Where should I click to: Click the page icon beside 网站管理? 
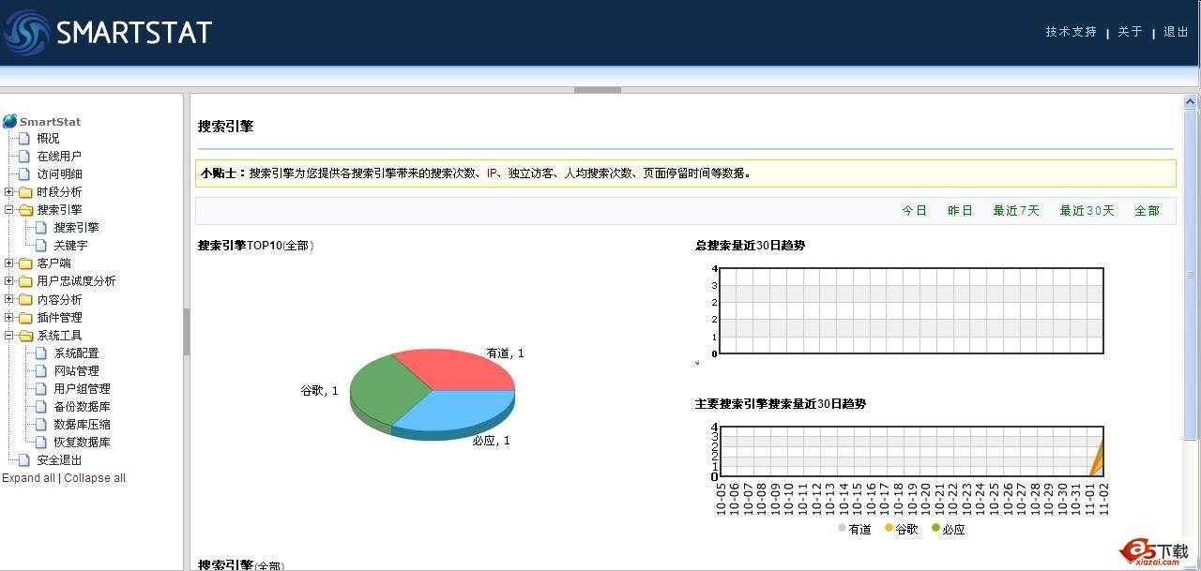pyautogui.click(x=42, y=371)
